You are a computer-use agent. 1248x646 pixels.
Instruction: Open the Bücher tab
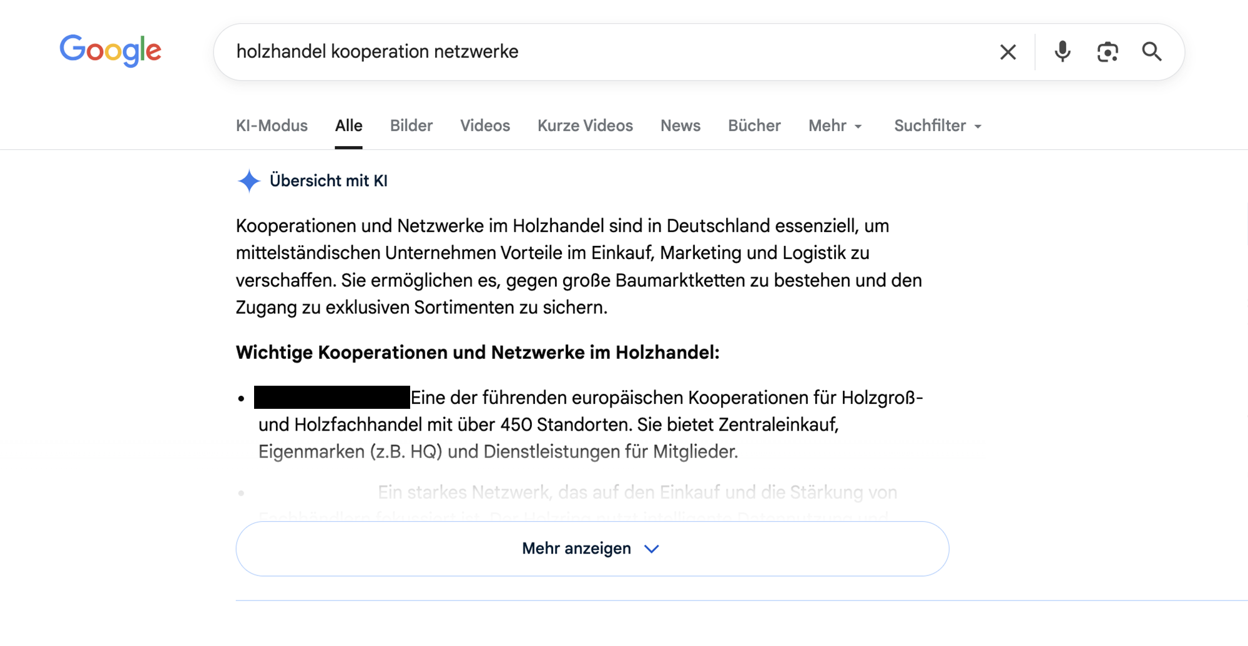(754, 126)
